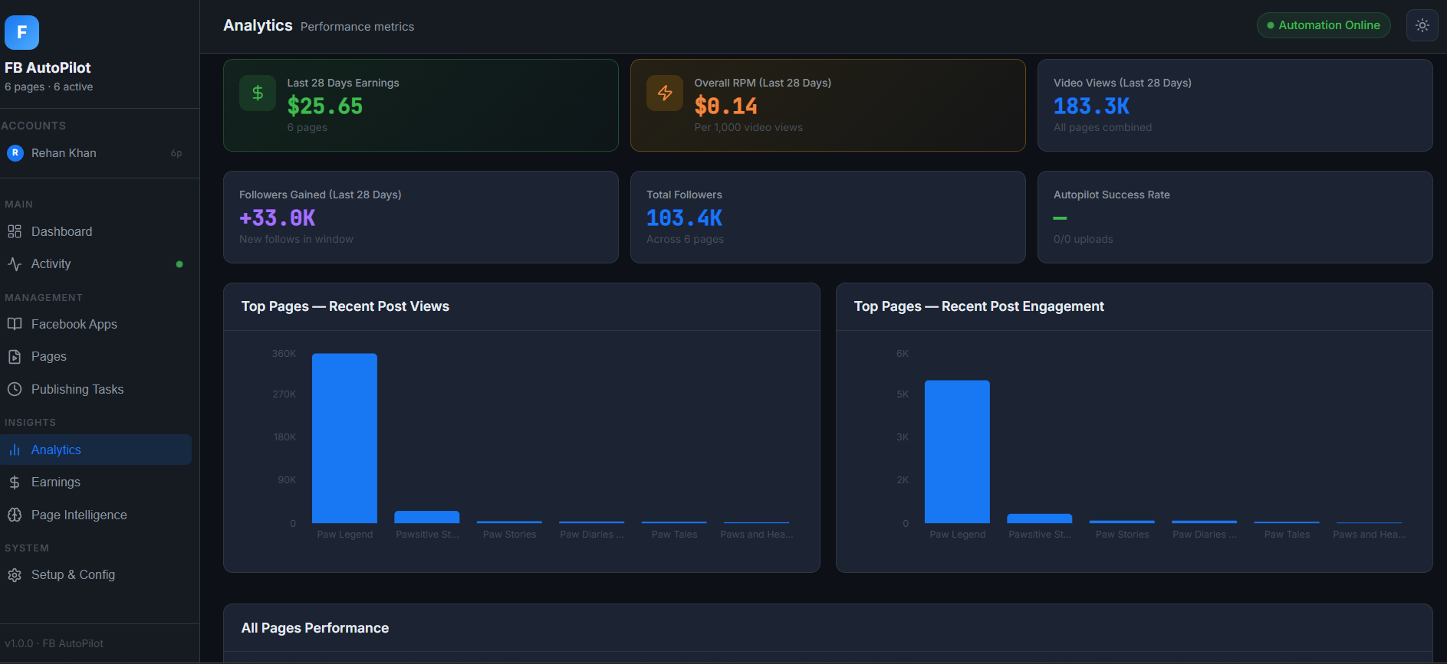Image resolution: width=1447 pixels, height=664 pixels.
Task: Open Setup & Config settings
Action: (x=96, y=574)
